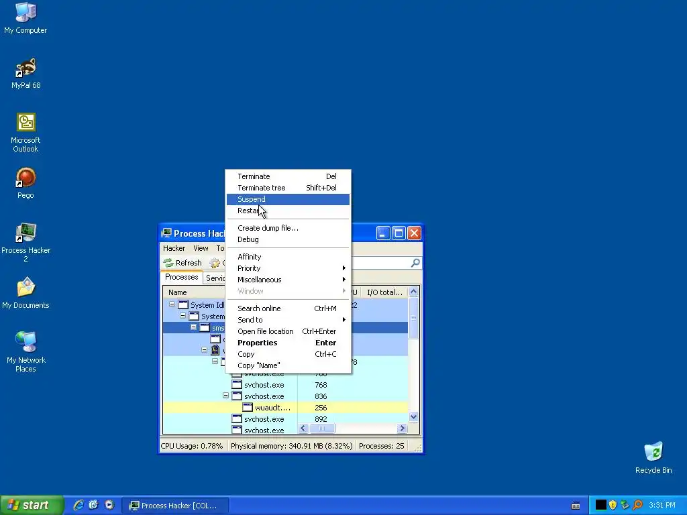687x515 pixels.
Task: Click the magnifier search icon in Process Hacker
Action: (x=415, y=263)
